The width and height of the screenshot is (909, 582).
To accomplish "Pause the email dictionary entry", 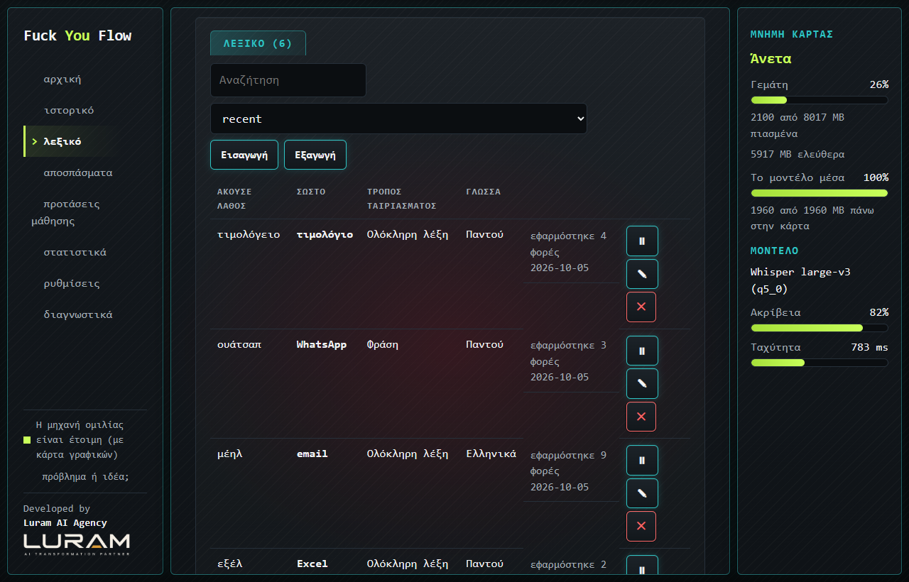I will click(642, 460).
